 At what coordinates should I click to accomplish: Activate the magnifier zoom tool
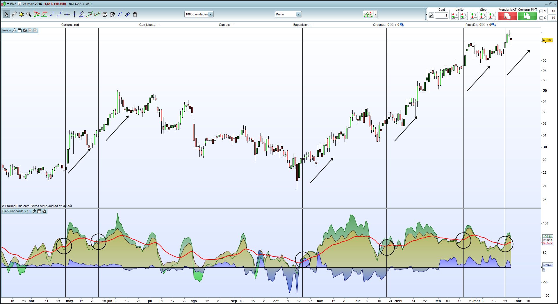(29, 14)
